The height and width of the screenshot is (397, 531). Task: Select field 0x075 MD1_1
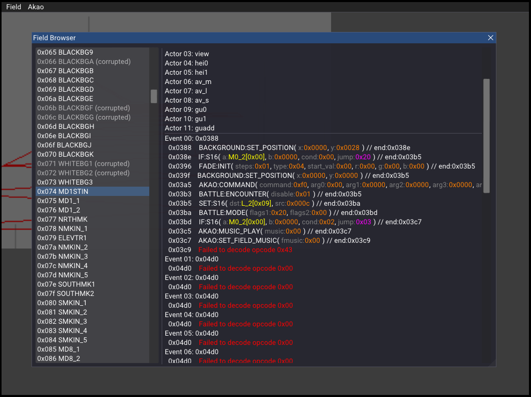[x=58, y=201]
